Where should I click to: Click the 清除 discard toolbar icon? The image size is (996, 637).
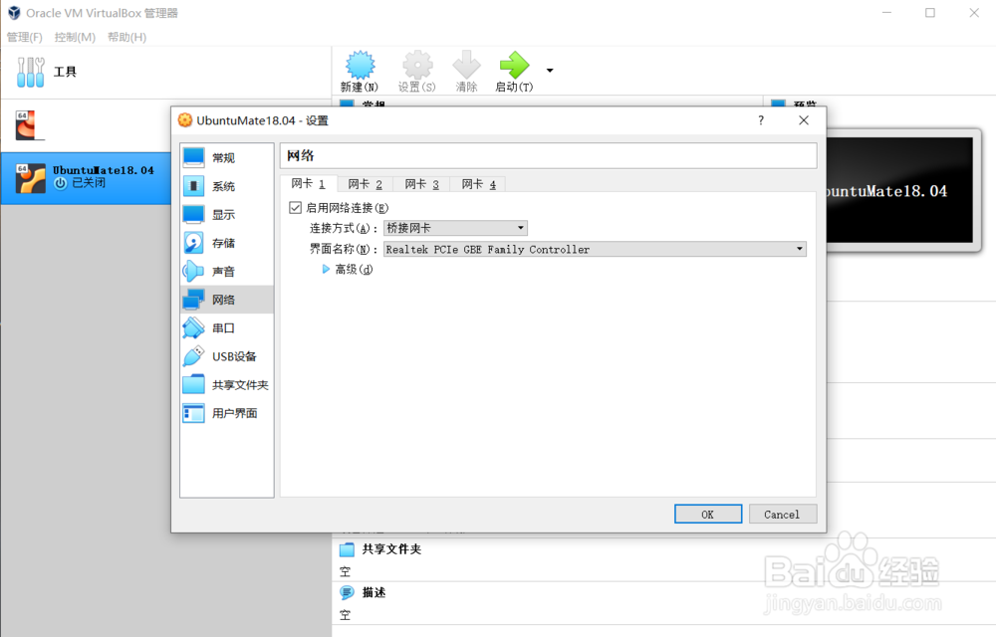tap(466, 65)
